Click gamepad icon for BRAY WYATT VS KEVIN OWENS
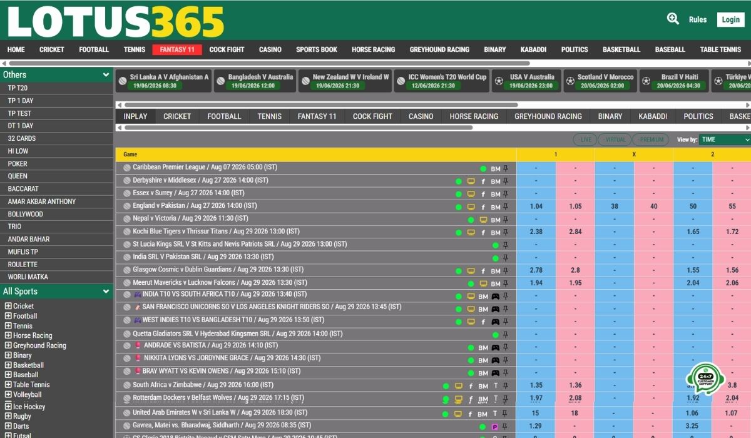The height and width of the screenshot is (438, 751). 495,373
